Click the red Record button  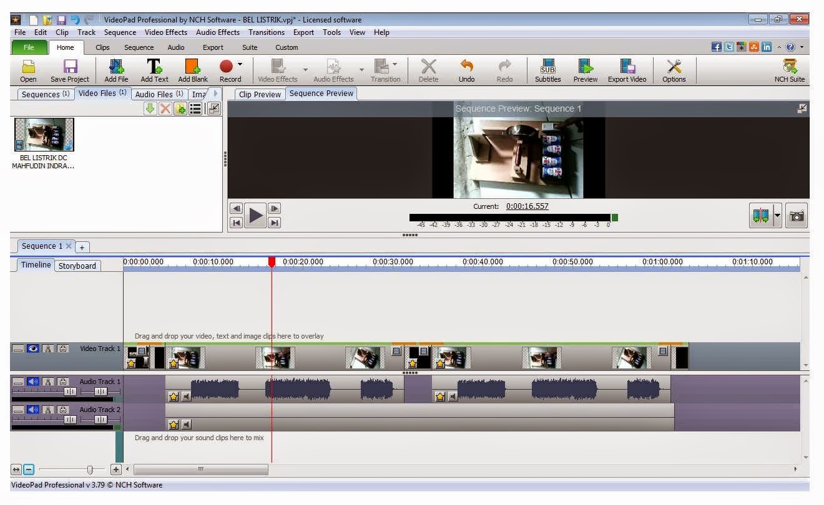click(x=226, y=66)
